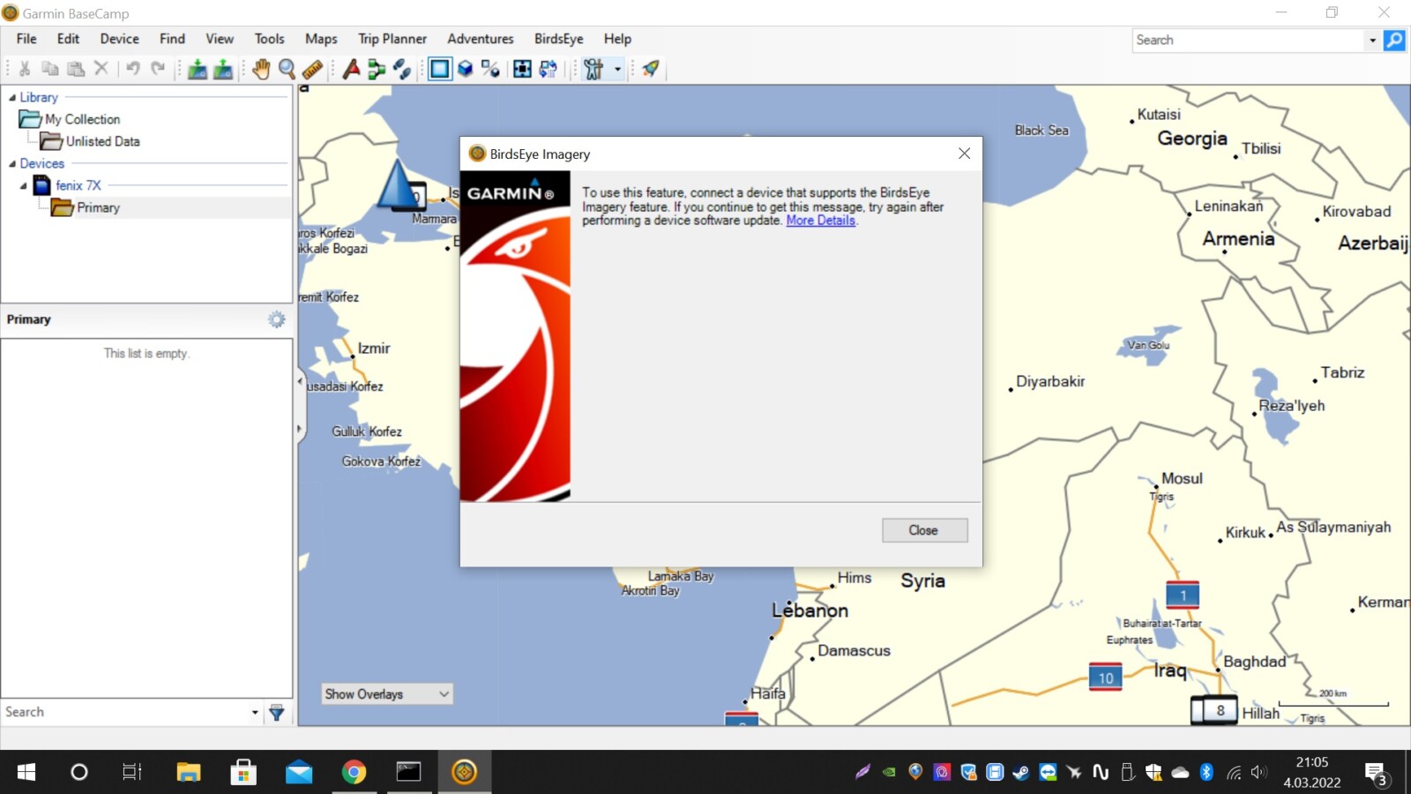The height and width of the screenshot is (794, 1411).
Task: Open the Device menu
Action: coord(119,39)
